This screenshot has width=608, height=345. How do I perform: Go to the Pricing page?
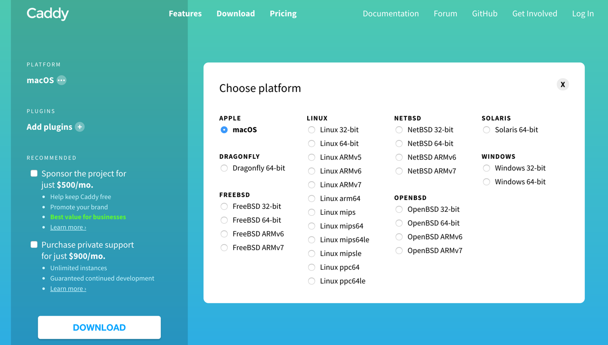(283, 14)
